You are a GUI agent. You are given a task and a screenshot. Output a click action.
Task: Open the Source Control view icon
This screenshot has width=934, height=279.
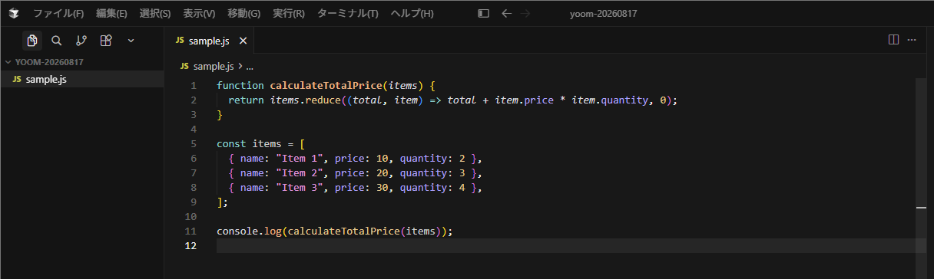81,41
